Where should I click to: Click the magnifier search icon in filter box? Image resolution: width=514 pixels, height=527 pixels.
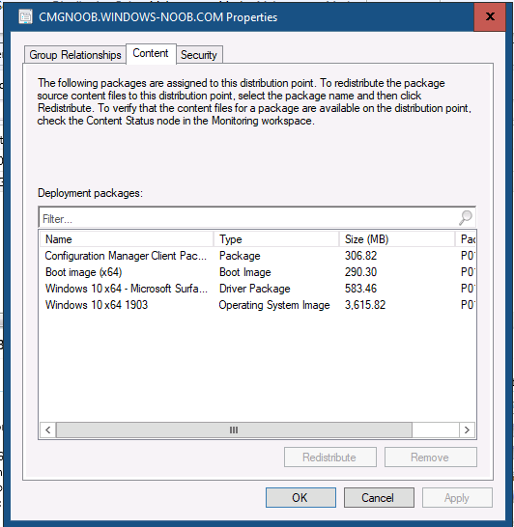[x=466, y=218]
